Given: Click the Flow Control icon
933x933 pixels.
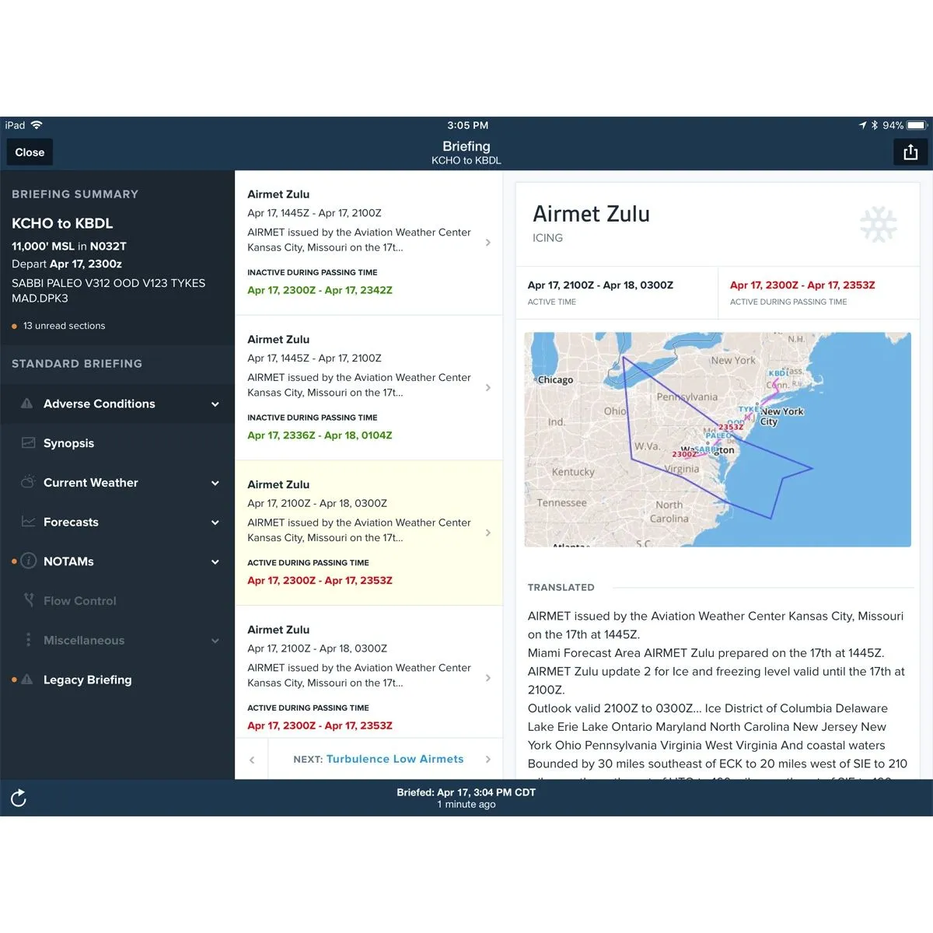Looking at the screenshot, I should 29,600.
